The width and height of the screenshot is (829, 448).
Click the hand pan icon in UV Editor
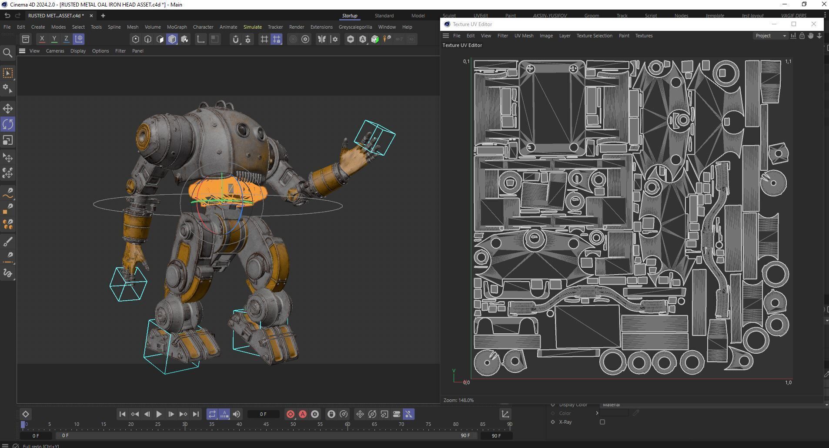811,36
